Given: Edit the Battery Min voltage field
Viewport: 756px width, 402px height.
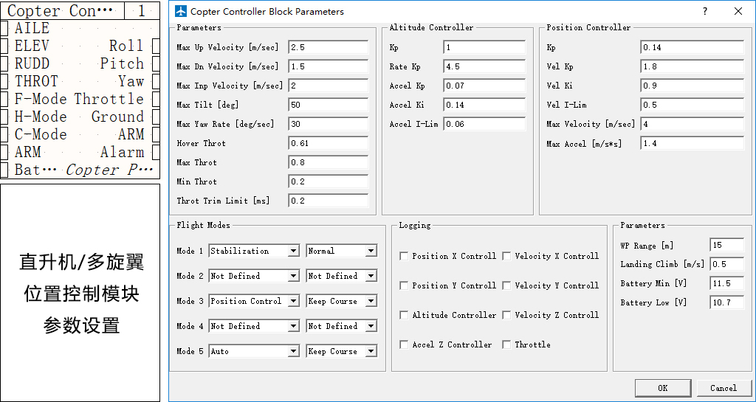Looking at the screenshot, I should 726,283.
